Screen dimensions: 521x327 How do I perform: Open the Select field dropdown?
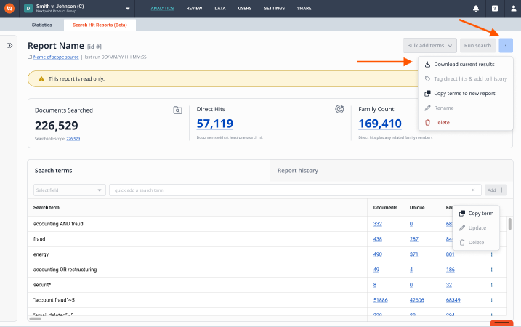click(x=70, y=190)
